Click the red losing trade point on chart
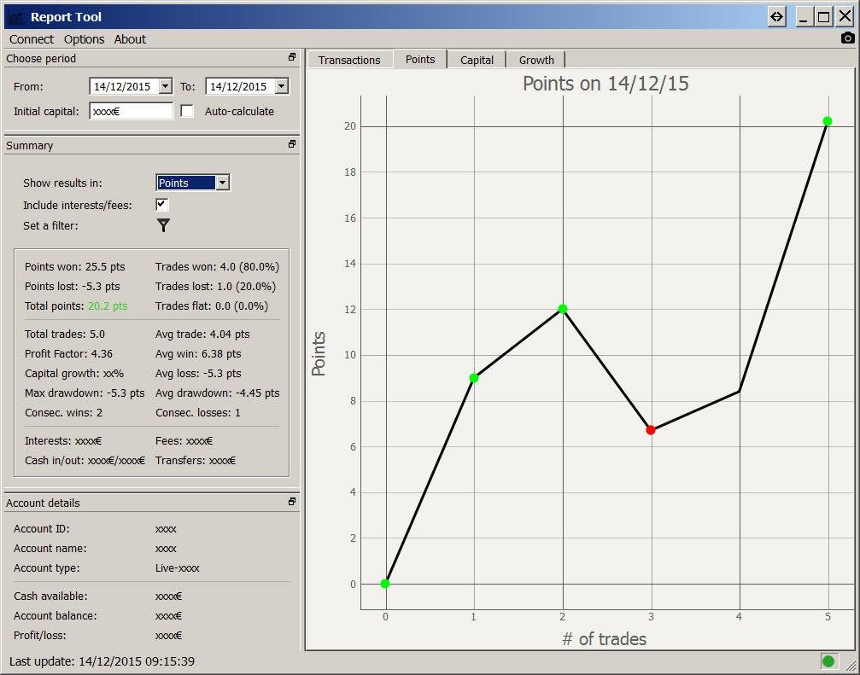Screen dimensions: 860x675 651,430
